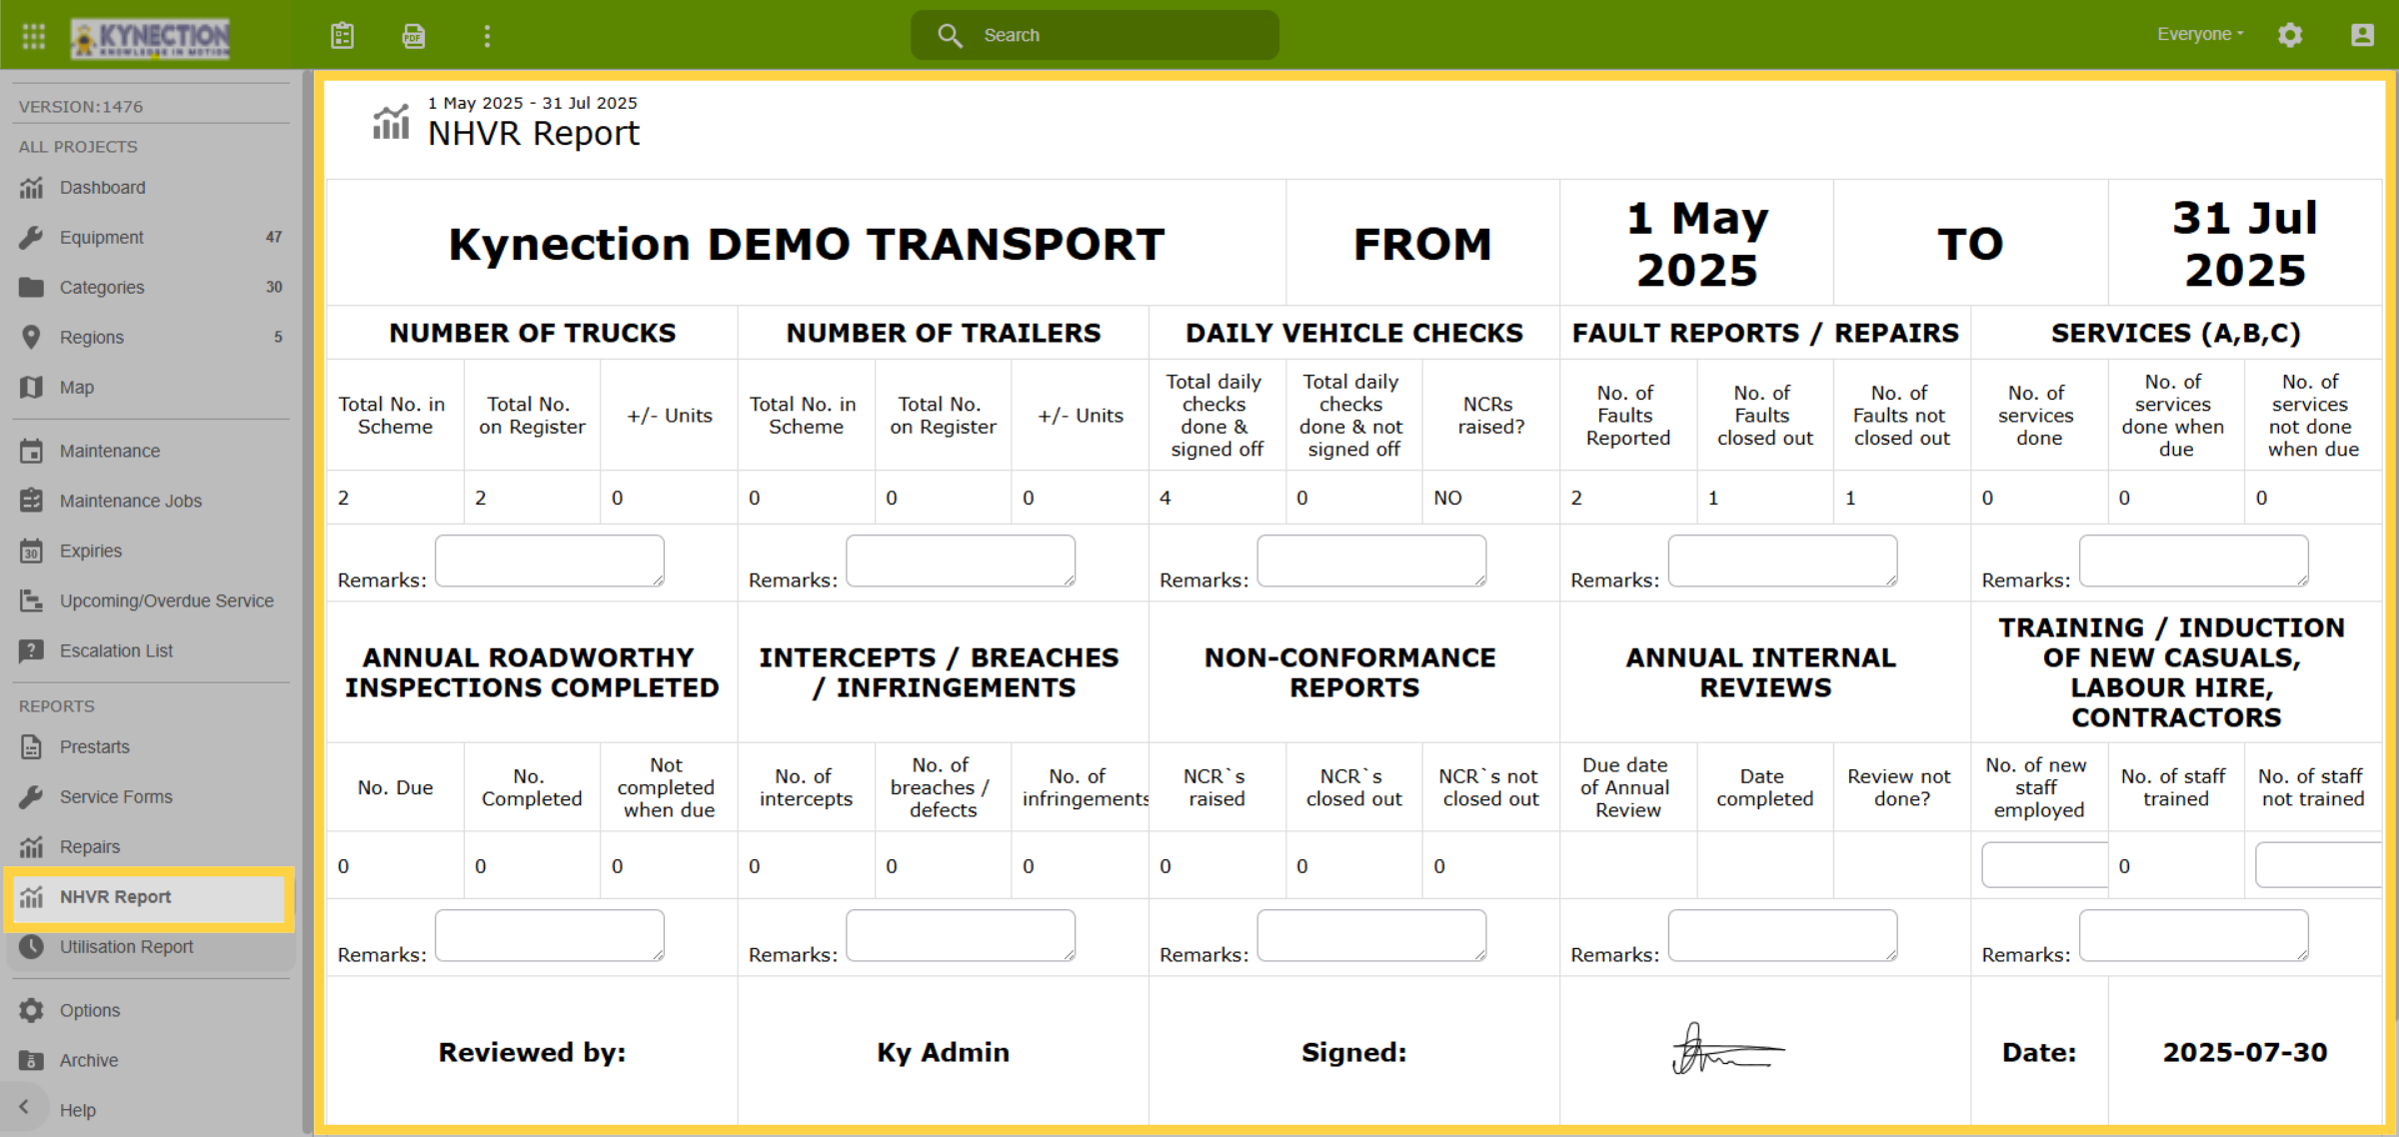Click the Expiries calendar icon
Screen dimensions: 2399x1137
(32, 552)
